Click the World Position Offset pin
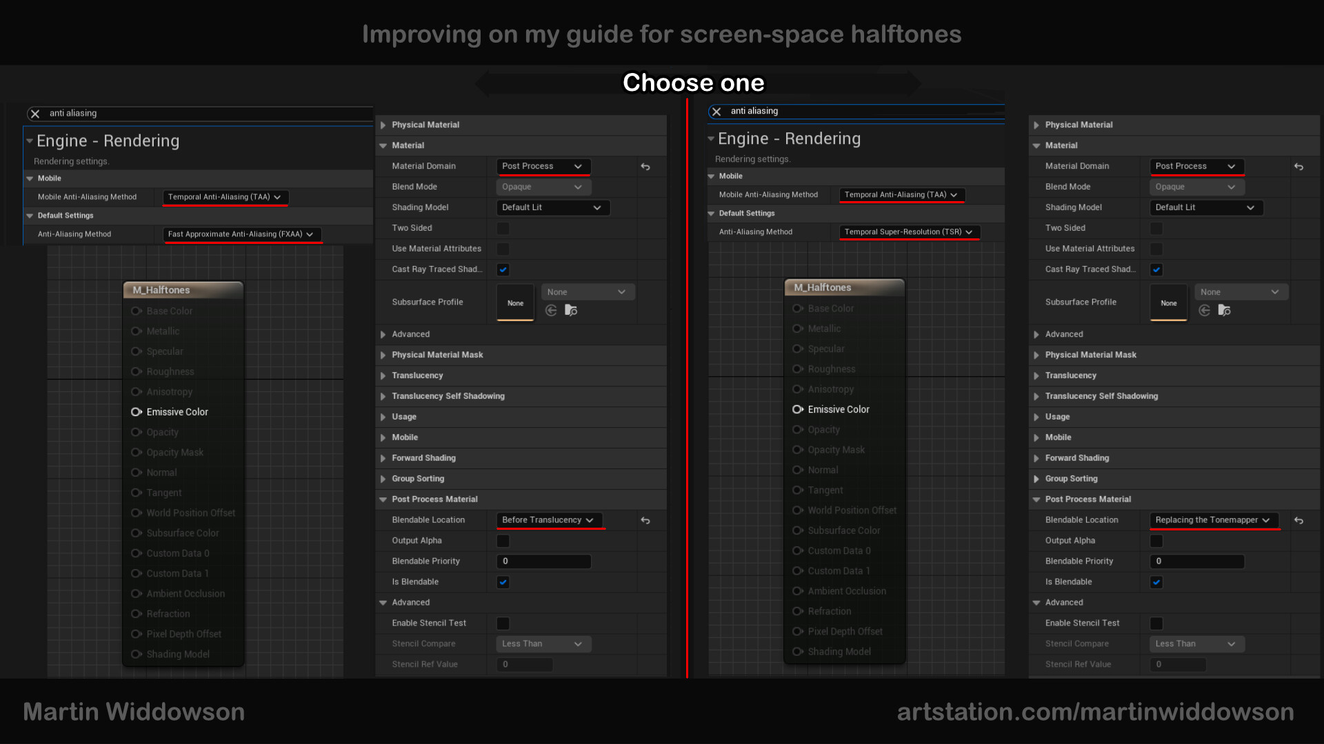The image size is (1324, 744). click(135, 513)
